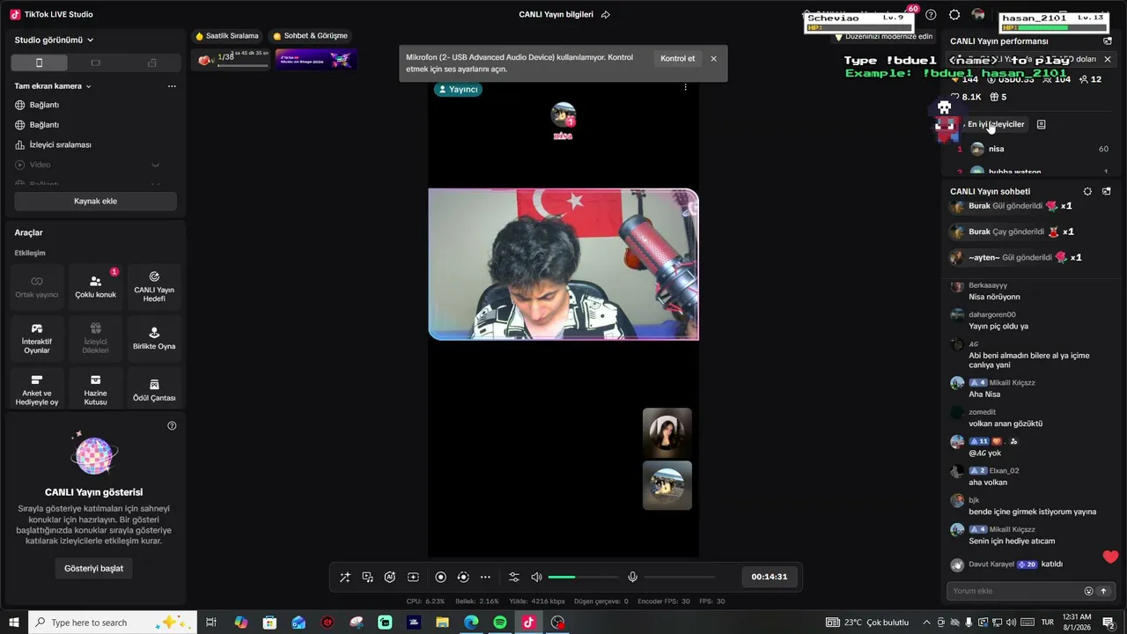Click the Yayıncı badge on the video
The width and height of the screenshot is (1127, 634).
point(458,89)
